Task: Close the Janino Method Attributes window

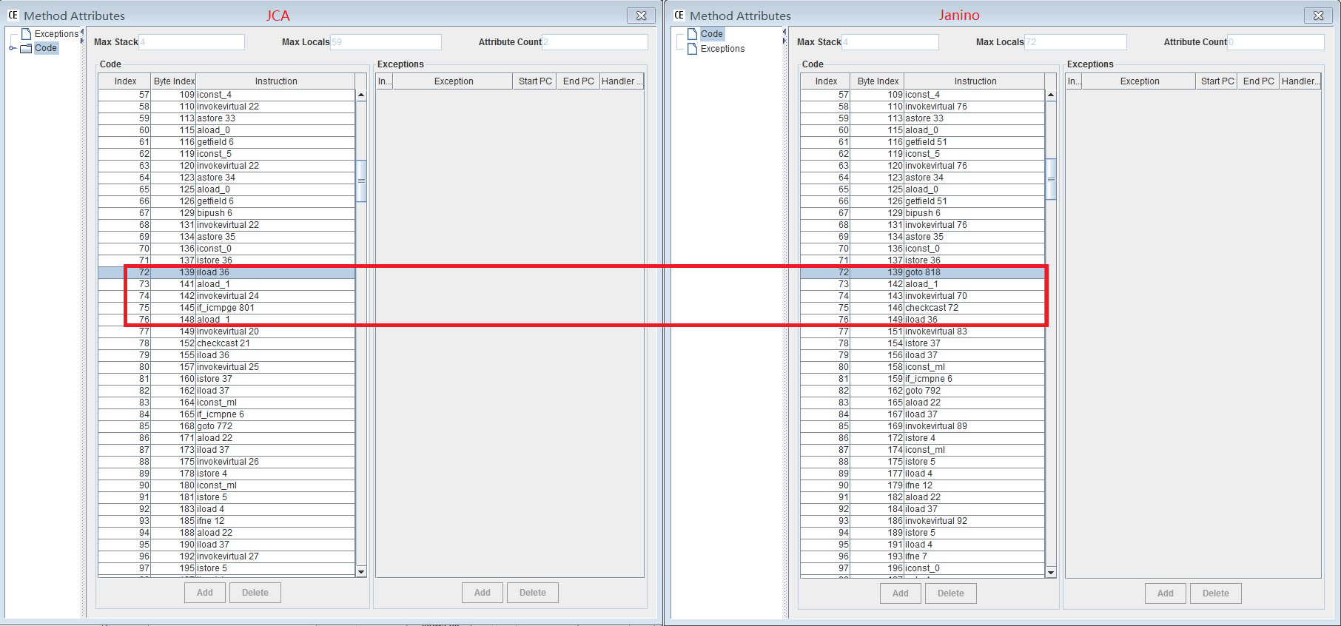Action: 1318,16
